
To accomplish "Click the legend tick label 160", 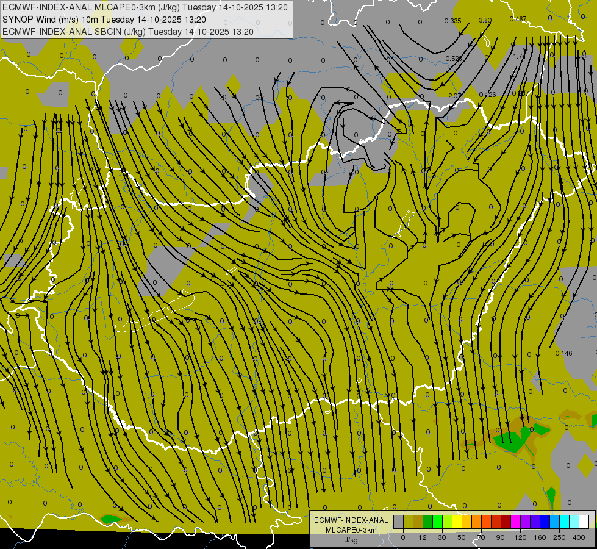I will pos(540,537).
